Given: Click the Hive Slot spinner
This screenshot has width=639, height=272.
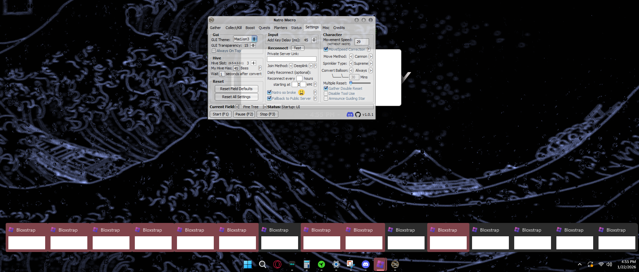Looking at the screenshot, I should point(253,63).
